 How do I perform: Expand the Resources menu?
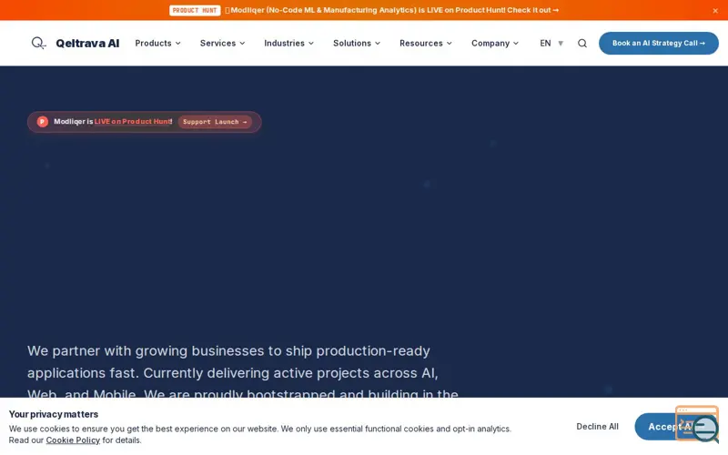(x=426, y=43)
